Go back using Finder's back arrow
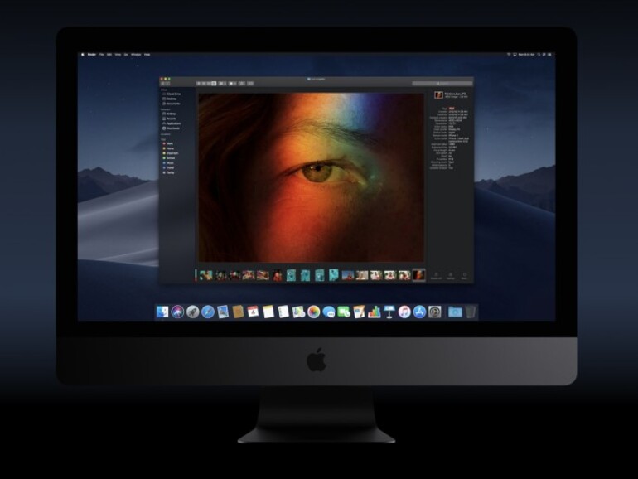The width and height of the screenshot is (638, 479). click(x=163, y=84)
